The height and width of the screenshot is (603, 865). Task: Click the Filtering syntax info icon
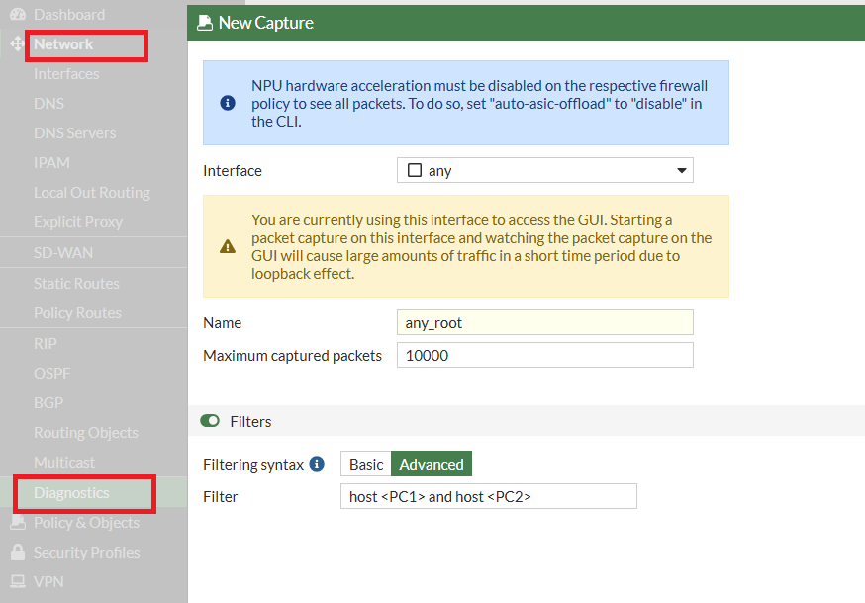(x=317, y=464)
